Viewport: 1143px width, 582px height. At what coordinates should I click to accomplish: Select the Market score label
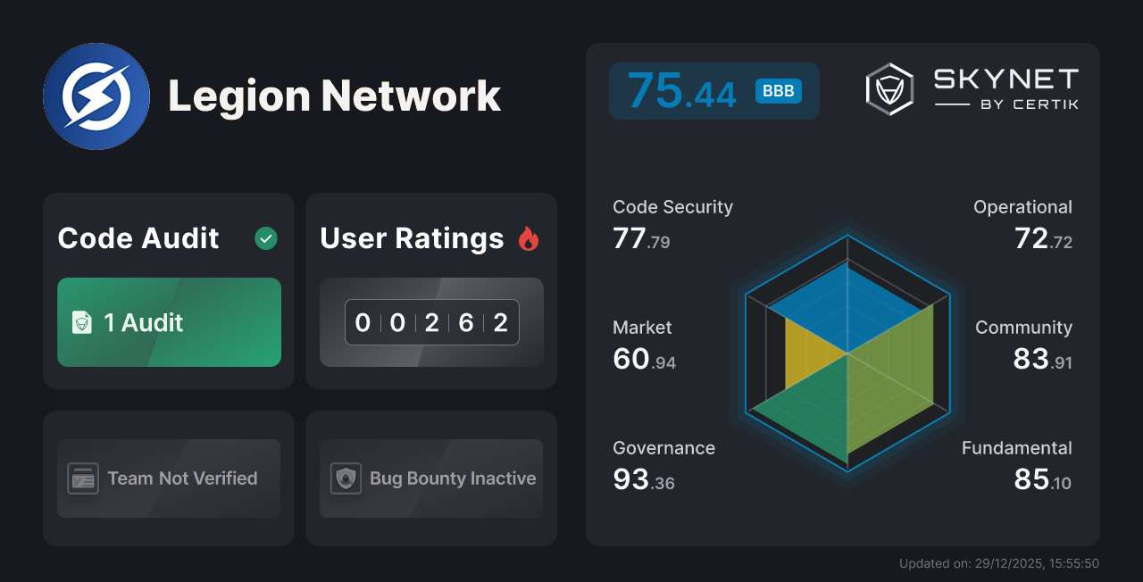point(642,328)
